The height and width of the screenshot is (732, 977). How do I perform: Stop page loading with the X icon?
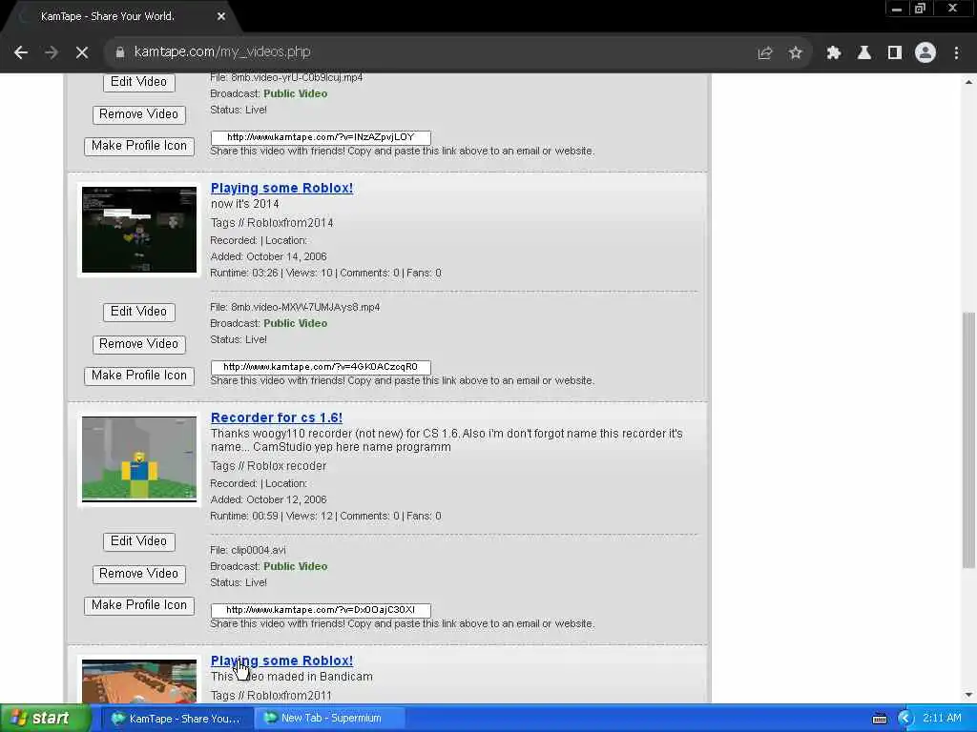tap(82, 53)
